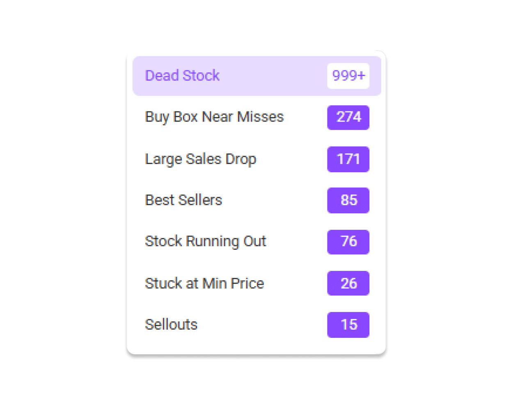Screen dimensions: 513x411
Task: Open Stuck at Min Price list
Action: (x=257, y=283)
